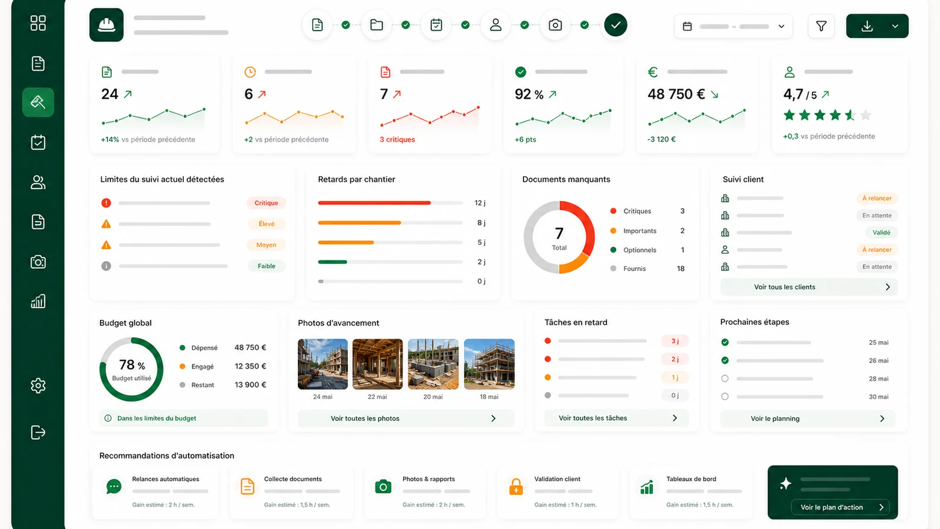Open the documents page icon in sidebar
The image size is (940, 529).
[x=38, y=63]
